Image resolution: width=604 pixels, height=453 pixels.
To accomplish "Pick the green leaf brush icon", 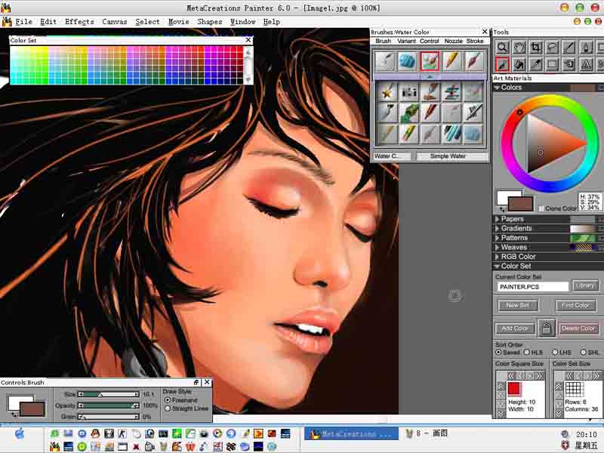I will pos(408,112).
